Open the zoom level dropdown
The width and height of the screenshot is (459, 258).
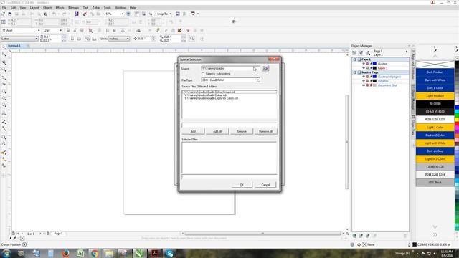(x=123, y=14)
